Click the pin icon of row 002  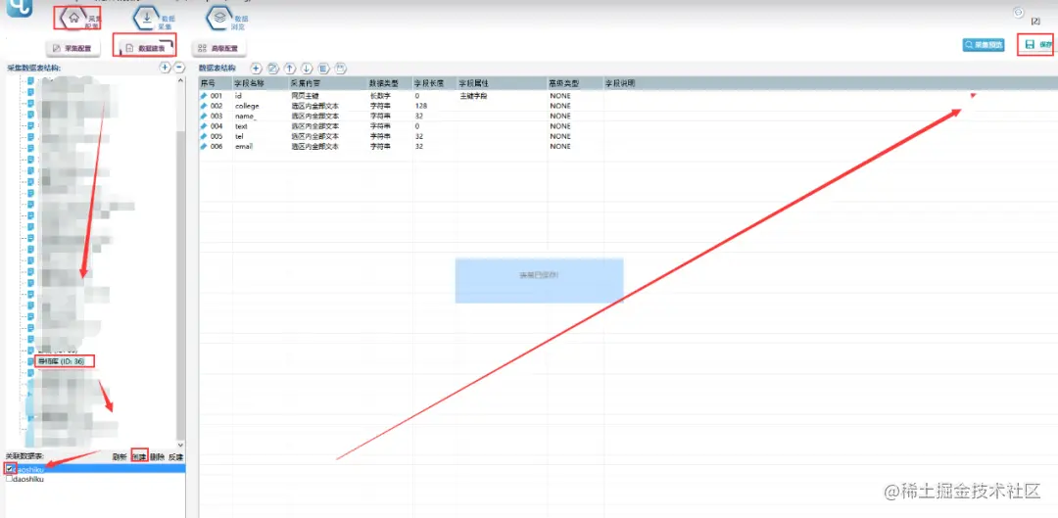(205, 106)
